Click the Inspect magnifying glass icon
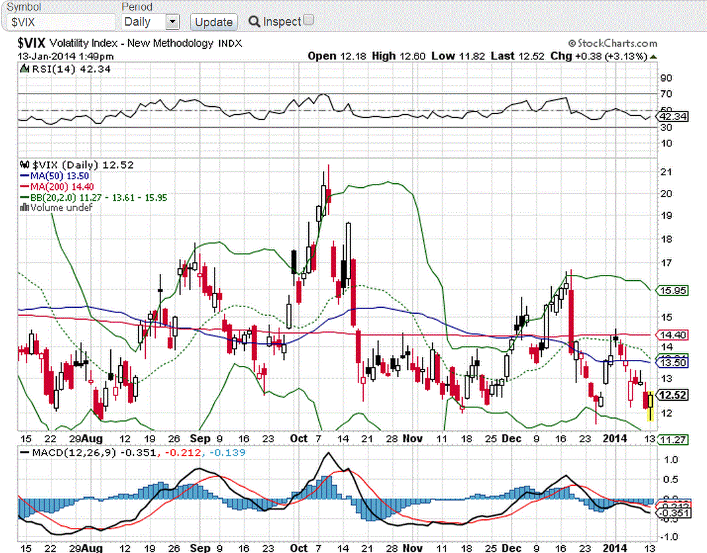This screenshot has width=707, height=553. (x=254, y=22)
